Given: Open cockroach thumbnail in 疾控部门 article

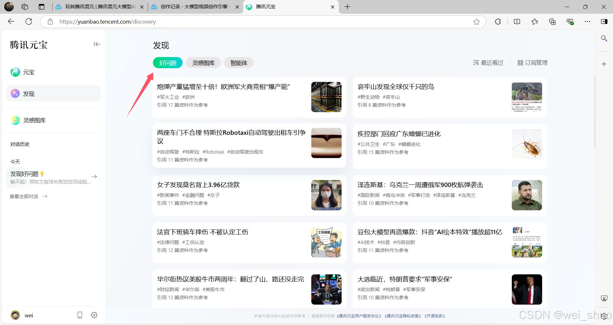Looking at the screenshot, I should [526, 144].
